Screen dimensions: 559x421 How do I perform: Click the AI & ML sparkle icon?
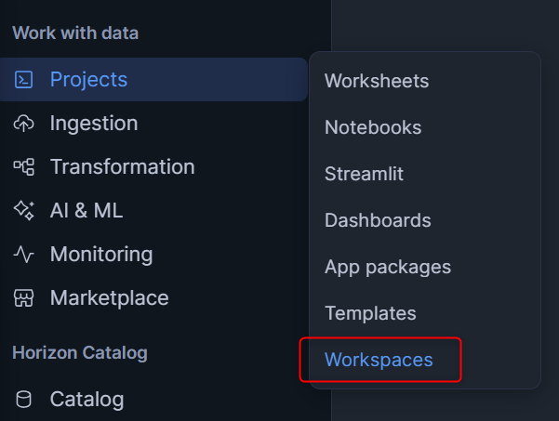[x=23, y=211]
